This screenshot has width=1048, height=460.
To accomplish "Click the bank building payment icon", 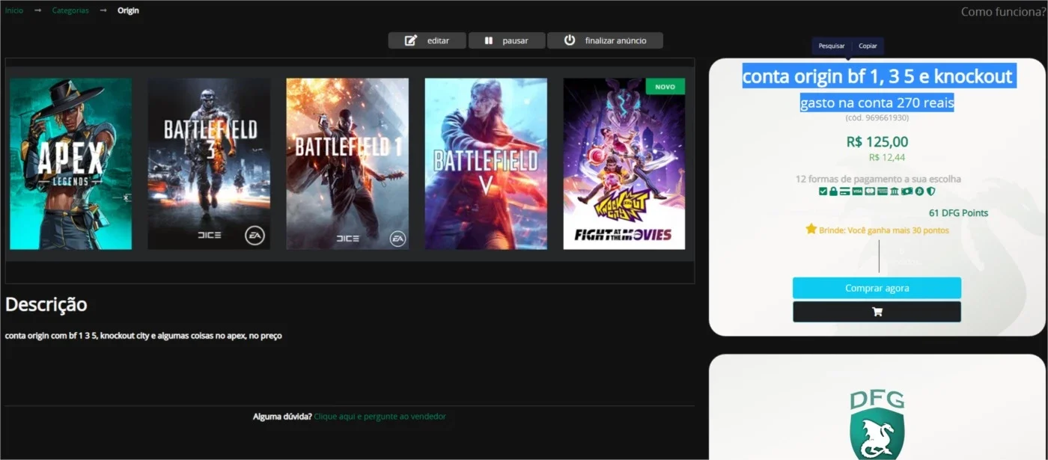I will click(895, 191).
